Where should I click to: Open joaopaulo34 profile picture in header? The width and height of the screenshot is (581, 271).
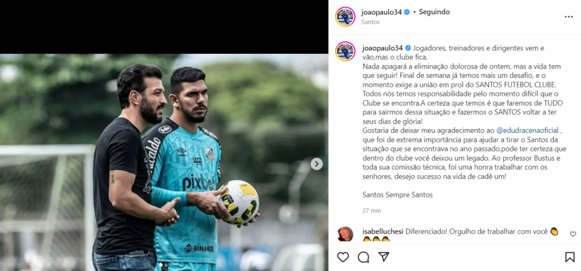point(346,16)
